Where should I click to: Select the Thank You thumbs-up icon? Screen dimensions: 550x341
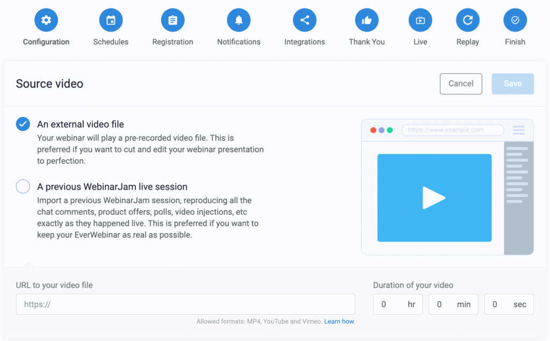[366, 20]
